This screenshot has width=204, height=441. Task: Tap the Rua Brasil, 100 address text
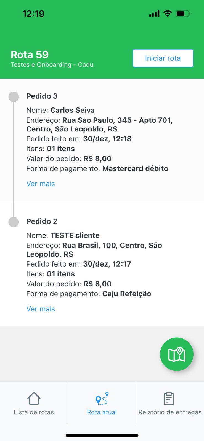94,250
